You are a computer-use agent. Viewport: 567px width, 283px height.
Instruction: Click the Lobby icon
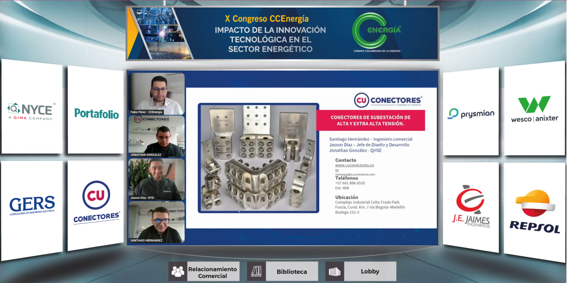point(334,271)
